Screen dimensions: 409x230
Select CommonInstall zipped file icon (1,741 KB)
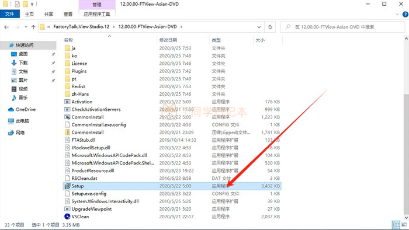pos(67,132)
